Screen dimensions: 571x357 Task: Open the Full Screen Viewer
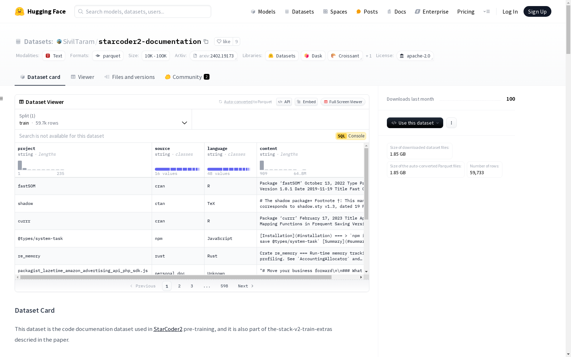point(343,102)
